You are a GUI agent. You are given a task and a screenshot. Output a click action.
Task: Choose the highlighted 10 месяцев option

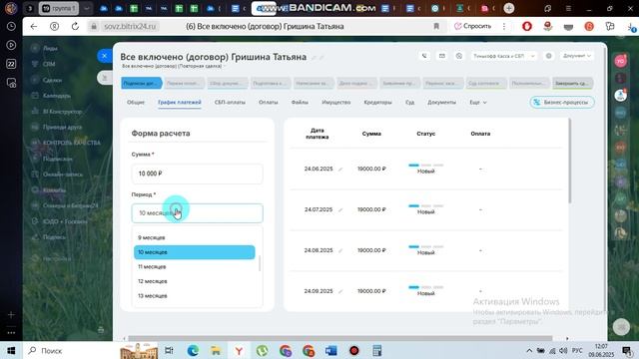tap(195, 252)
